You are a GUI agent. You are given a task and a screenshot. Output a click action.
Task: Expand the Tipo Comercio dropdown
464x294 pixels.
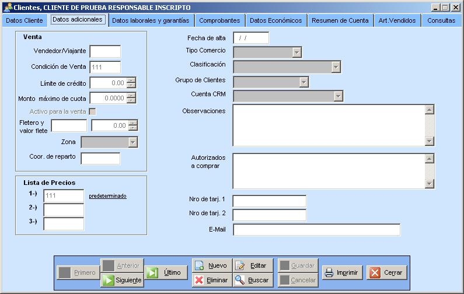pos(297,52)
